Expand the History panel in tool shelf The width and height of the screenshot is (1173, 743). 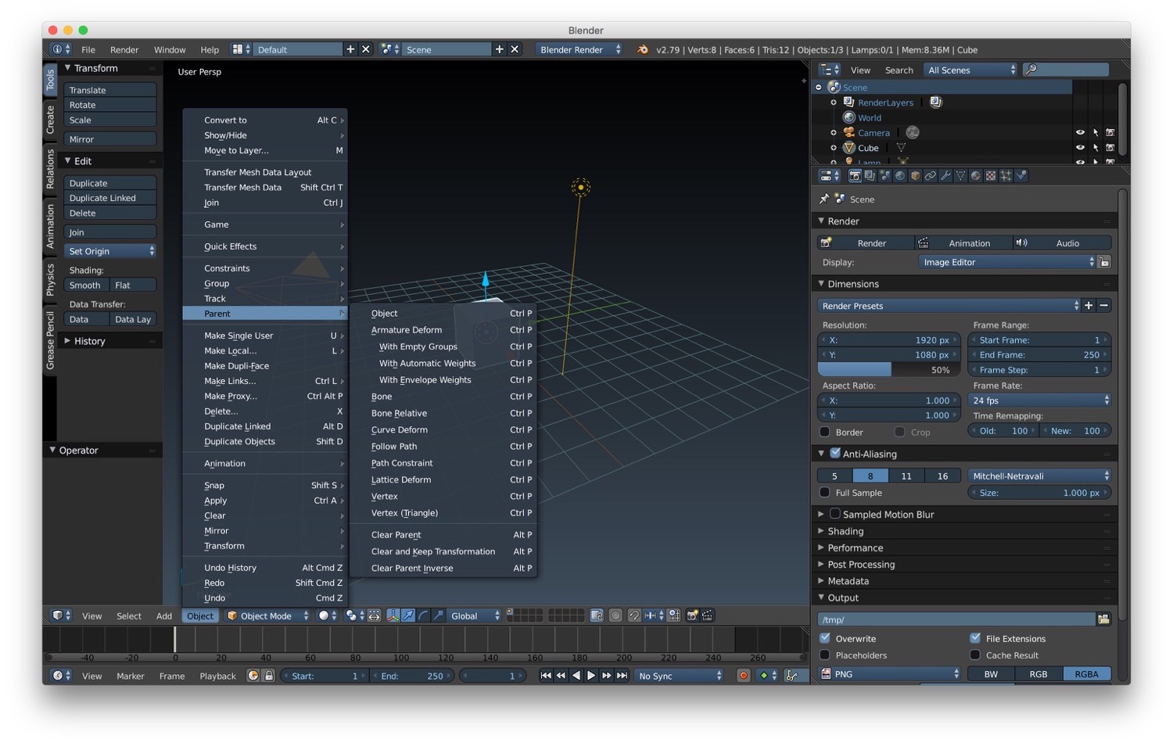tap(89, 341)
